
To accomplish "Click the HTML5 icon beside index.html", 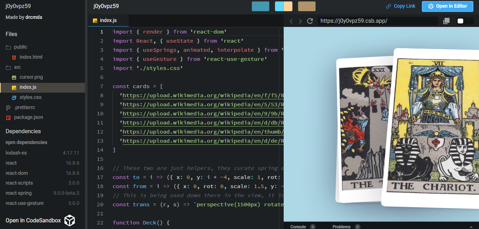I will point(14,57).
